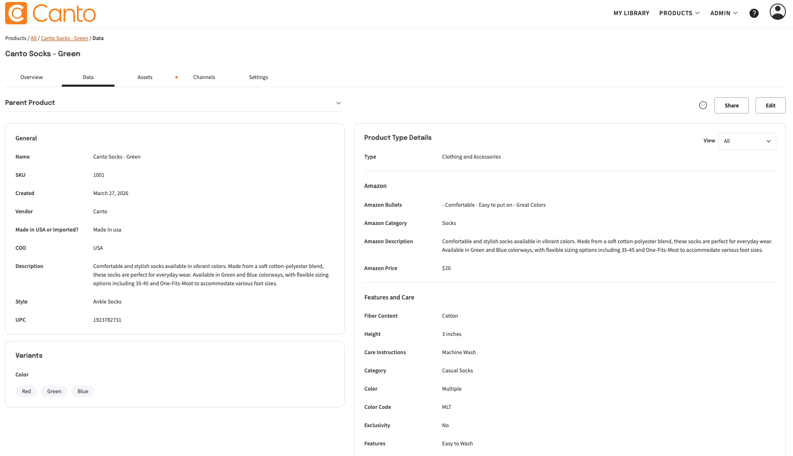Viewport: 793px width, 456px height.
Task: Open the help question mark icon
Action: (x=754, y=13)
